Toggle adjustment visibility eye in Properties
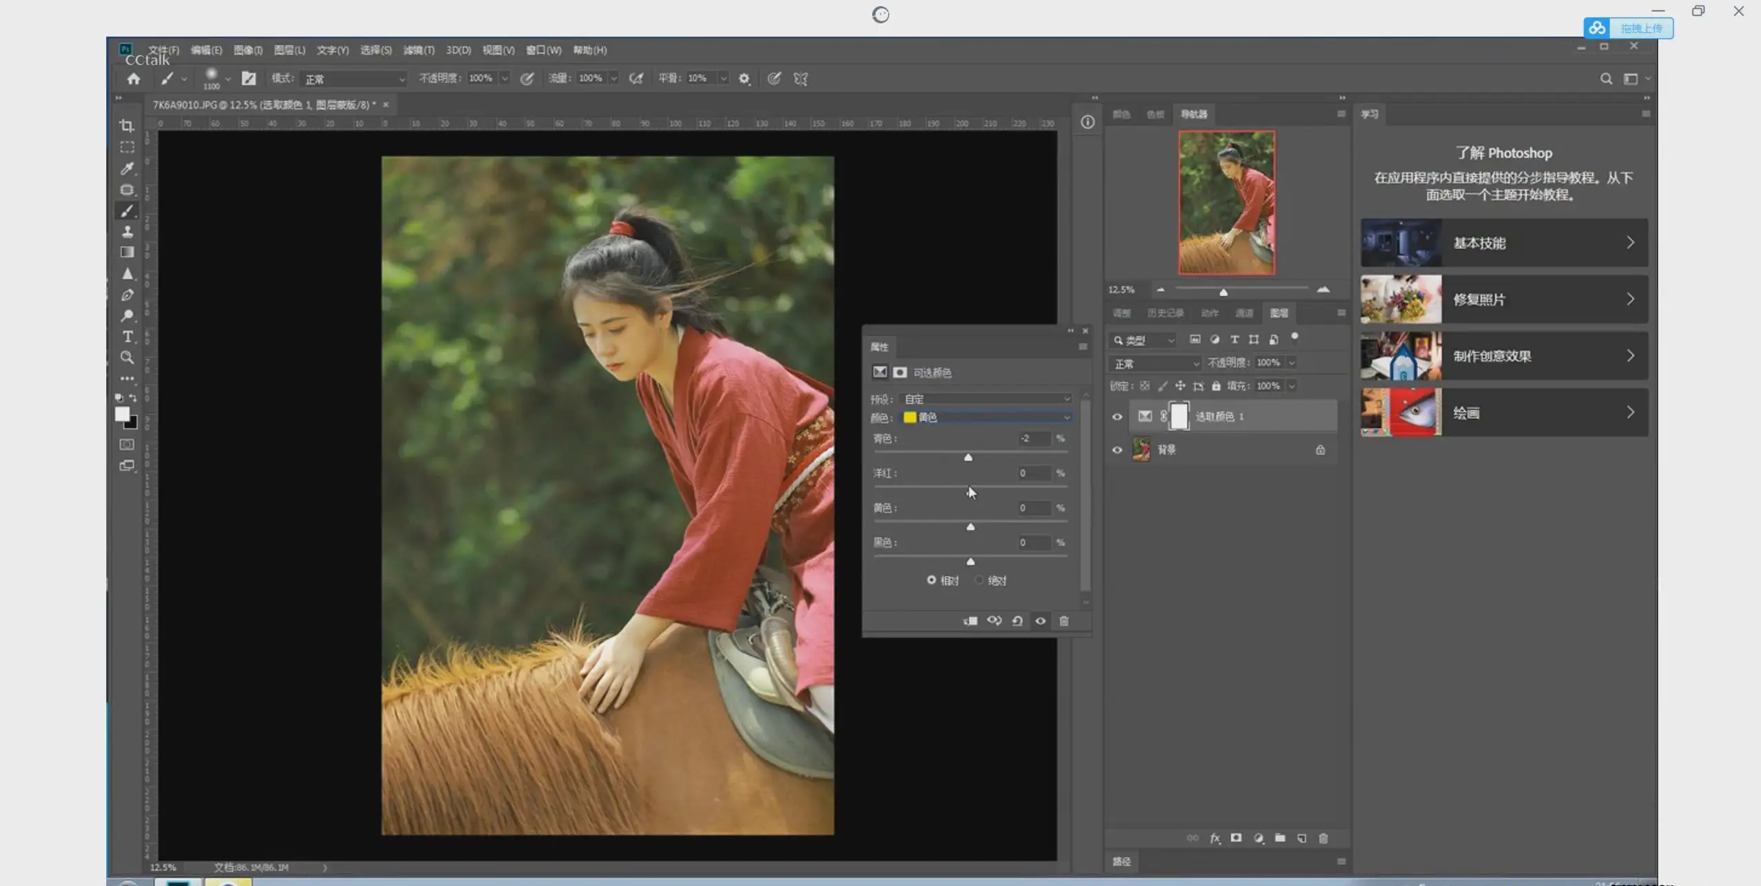This screenshot has height=886, width=1761. 1041,621
